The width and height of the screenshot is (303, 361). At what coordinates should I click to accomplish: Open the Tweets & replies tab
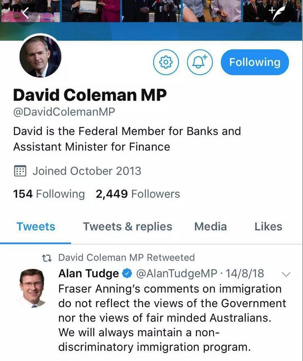tap(127, 227)
